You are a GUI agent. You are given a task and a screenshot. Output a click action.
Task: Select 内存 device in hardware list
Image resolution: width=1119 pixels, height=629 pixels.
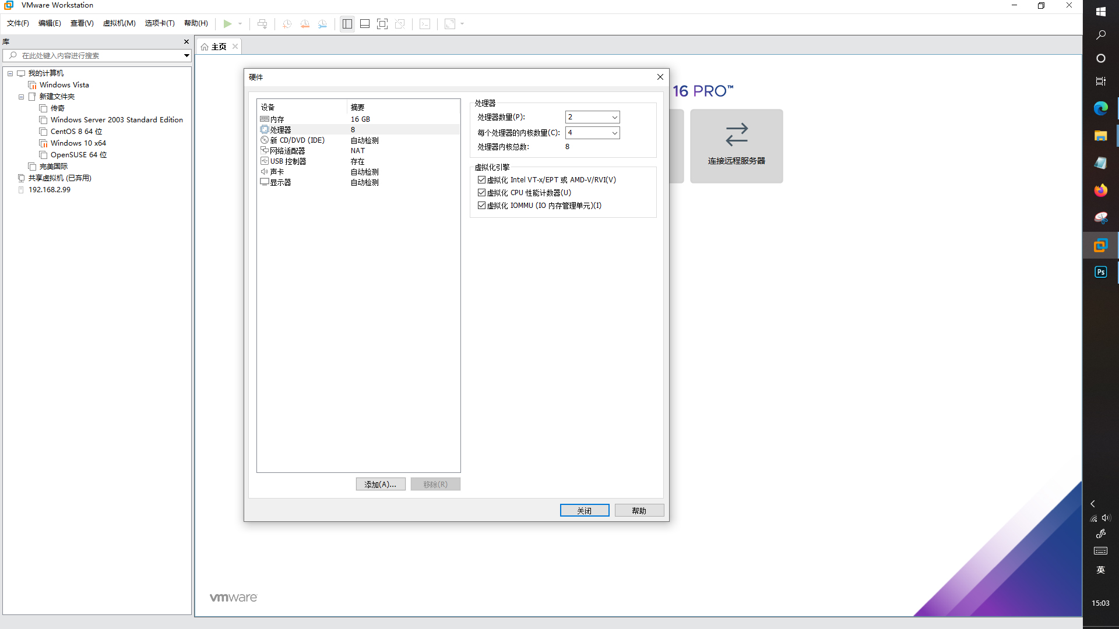coord(358,119)
